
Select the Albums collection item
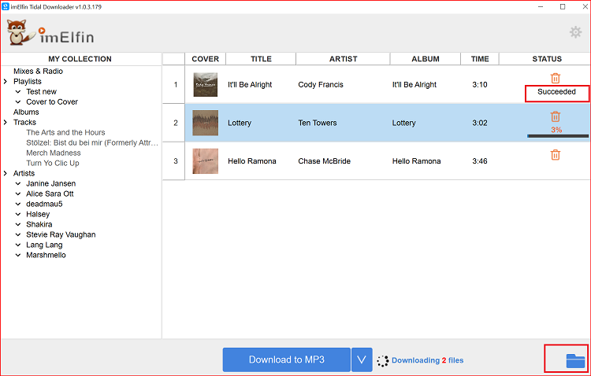pyautogui.click(x=26, y=112)
